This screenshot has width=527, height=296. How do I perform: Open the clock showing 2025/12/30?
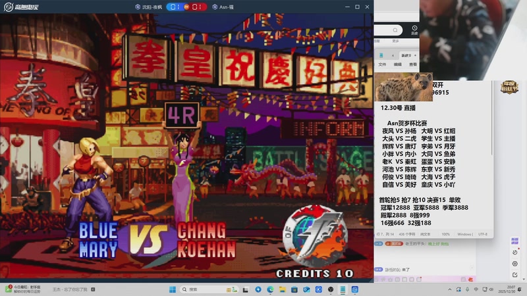point(508,289)
